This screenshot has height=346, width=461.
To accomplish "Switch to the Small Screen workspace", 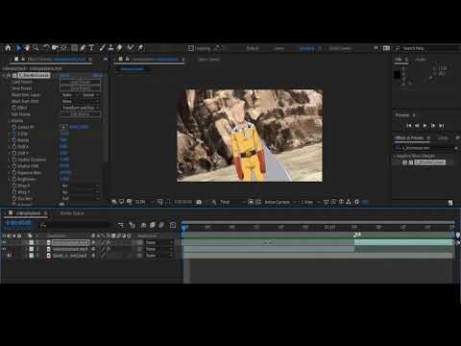I will 340,48.
